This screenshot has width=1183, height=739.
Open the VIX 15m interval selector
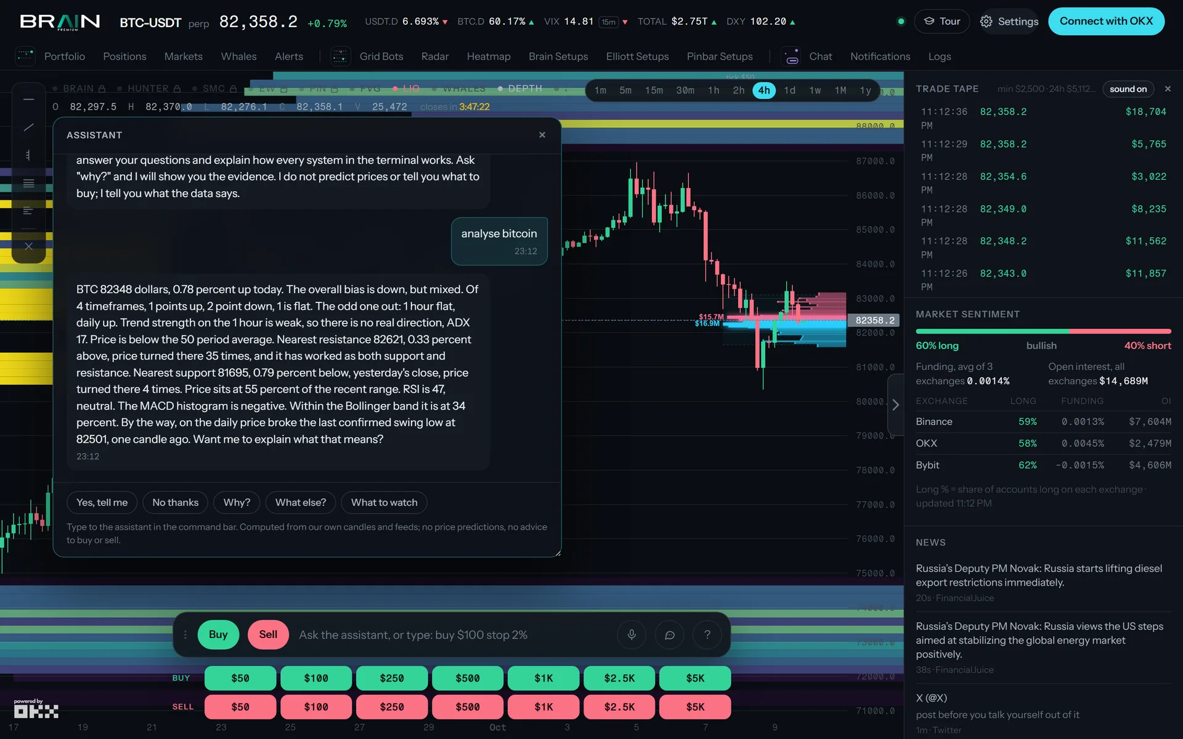(x=608, y=22)
